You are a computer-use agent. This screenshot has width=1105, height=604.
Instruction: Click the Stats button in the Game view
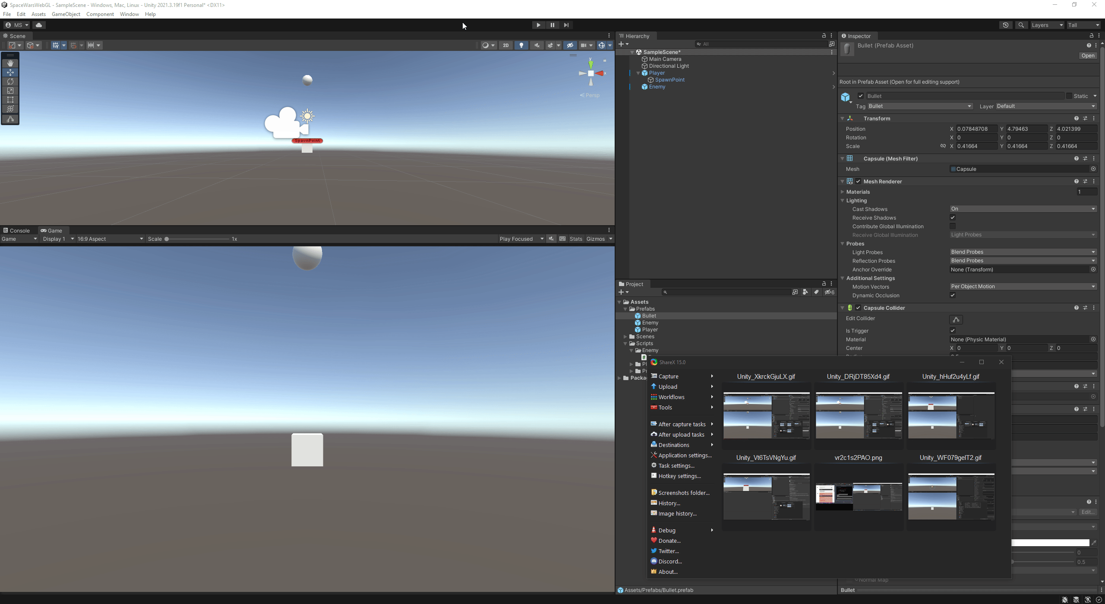tap(576, 239)
